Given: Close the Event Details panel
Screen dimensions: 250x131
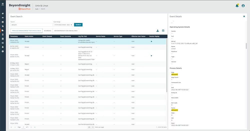Looking at the screenshot, I should click(x=244, y=16).
